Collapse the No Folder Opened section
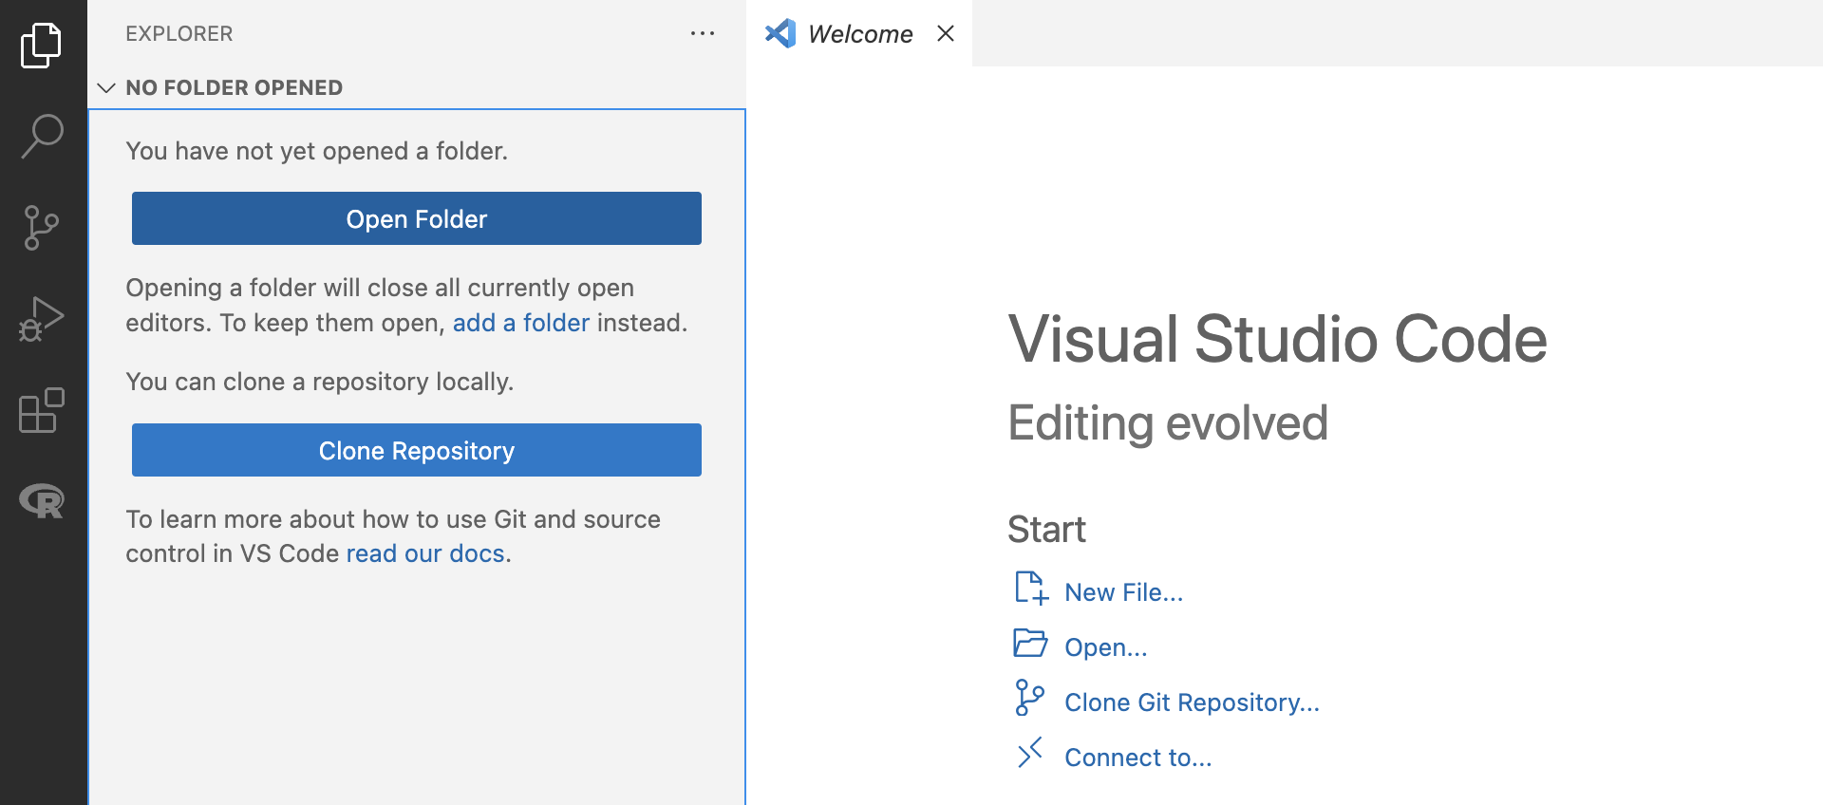The height and width of the screenshot is (805, 1823). (x=106, y=87)
